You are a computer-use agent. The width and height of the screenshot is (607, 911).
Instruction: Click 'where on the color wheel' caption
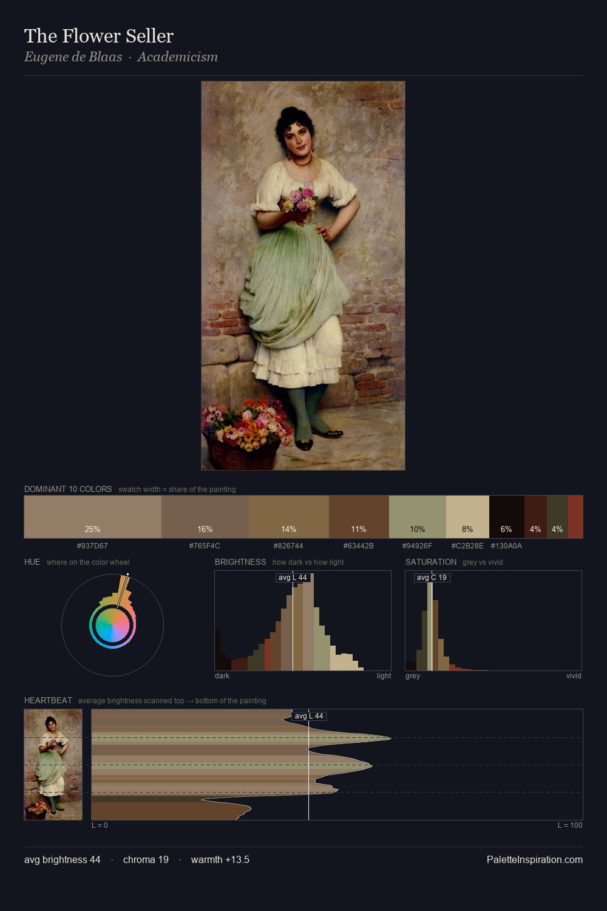(88, 562)
